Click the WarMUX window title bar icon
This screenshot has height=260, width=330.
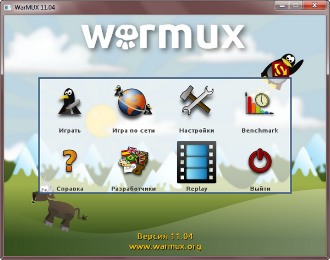(8, 7)
